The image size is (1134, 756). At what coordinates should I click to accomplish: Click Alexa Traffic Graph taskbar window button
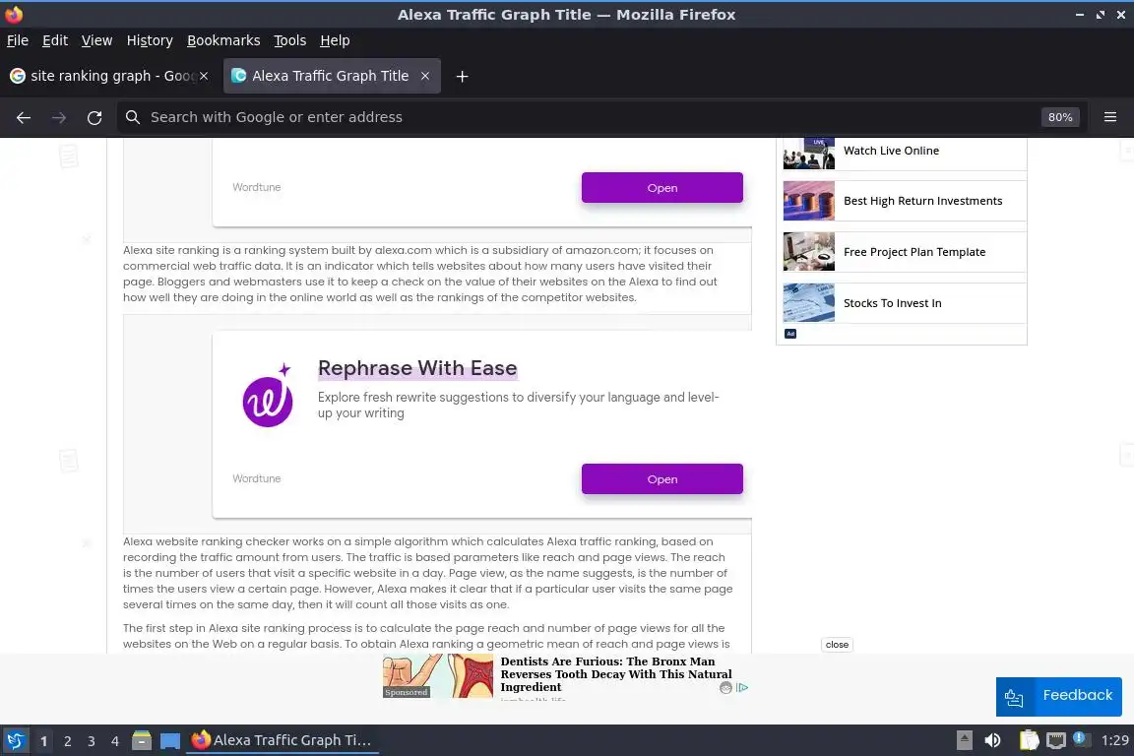[x=283, y=740]
